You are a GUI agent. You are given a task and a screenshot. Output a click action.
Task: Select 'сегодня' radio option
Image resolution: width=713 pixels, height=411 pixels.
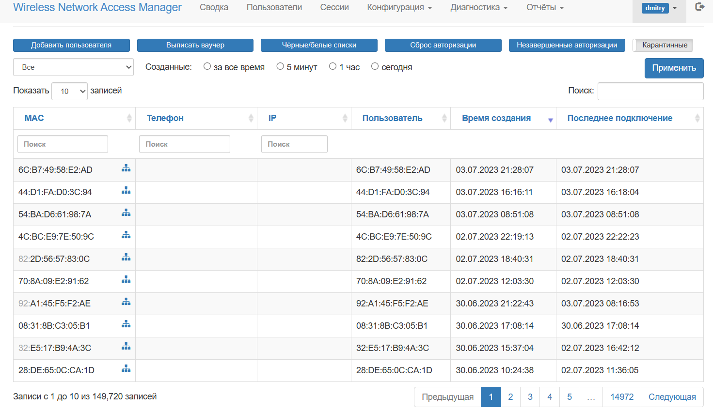tap(375, 66)
